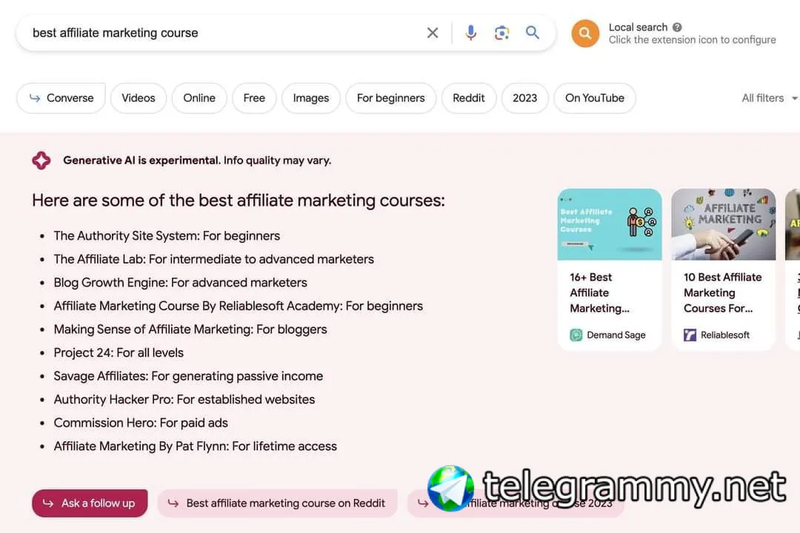Select the For beginners filter chip
800x533 pixels.
coord(391,98)
